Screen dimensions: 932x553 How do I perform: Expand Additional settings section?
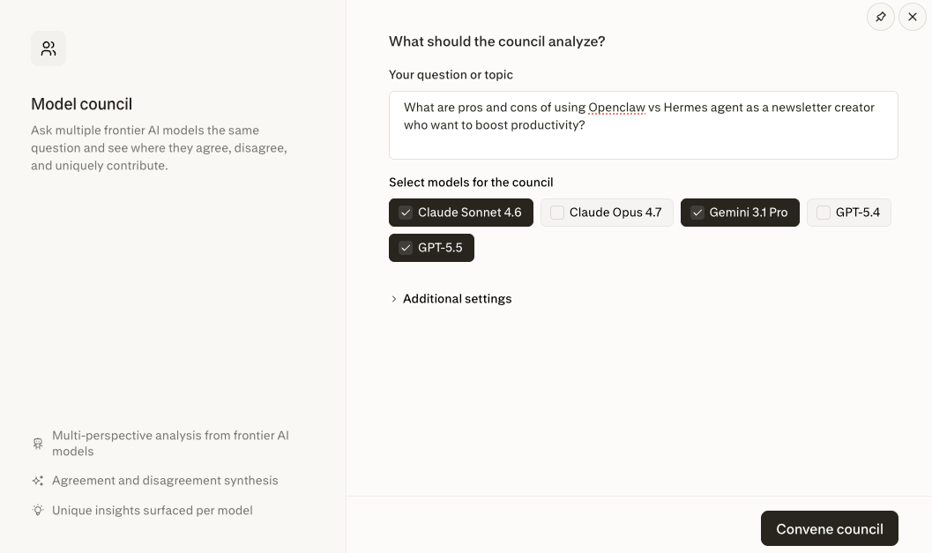[x=451, y=298]
